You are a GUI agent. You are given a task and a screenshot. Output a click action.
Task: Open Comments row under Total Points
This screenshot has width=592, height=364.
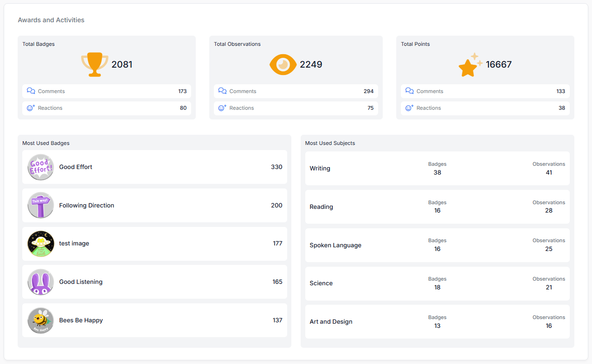point(485,91)
